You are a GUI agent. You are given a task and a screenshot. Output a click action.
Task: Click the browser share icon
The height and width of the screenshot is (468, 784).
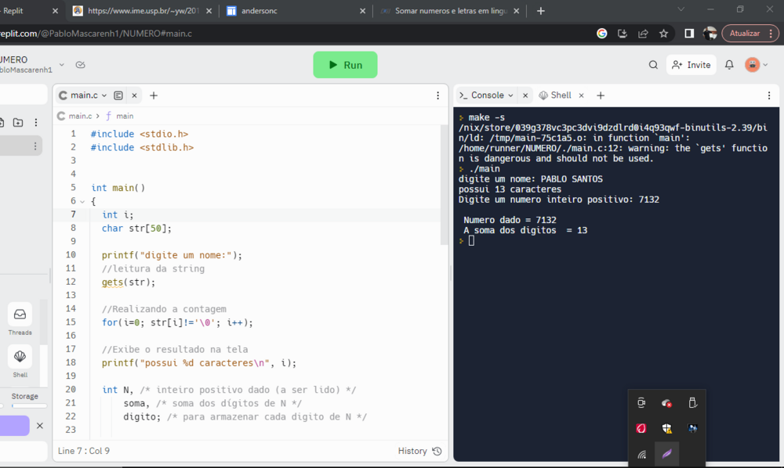tap(643, 34)
